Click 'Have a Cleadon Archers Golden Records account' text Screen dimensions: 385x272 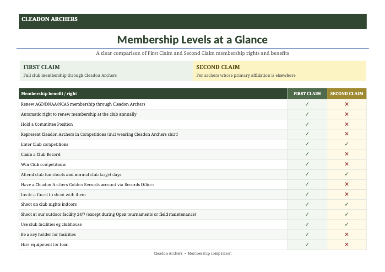(87, 184)
